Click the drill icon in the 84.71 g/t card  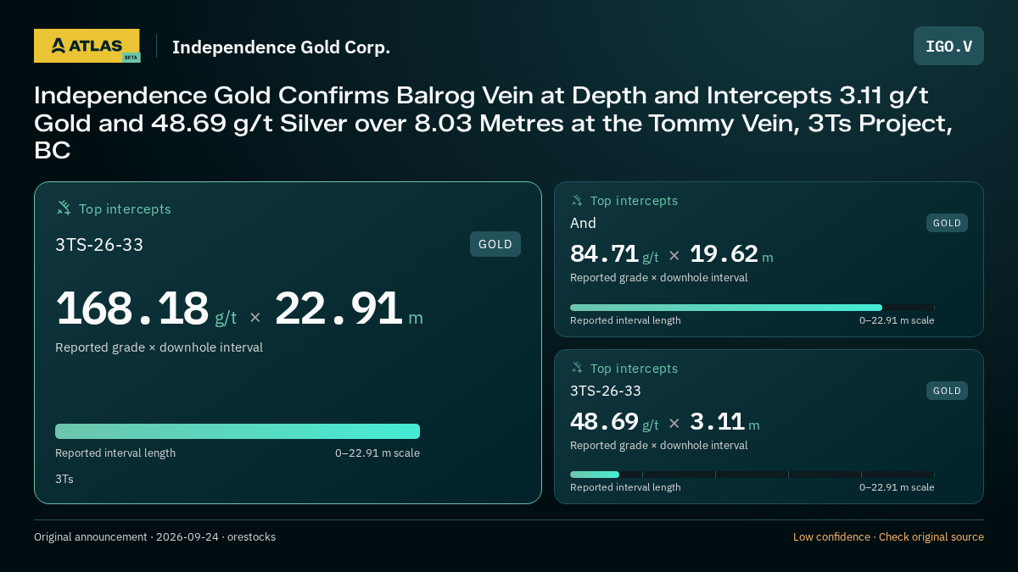(x=577, y=201)
